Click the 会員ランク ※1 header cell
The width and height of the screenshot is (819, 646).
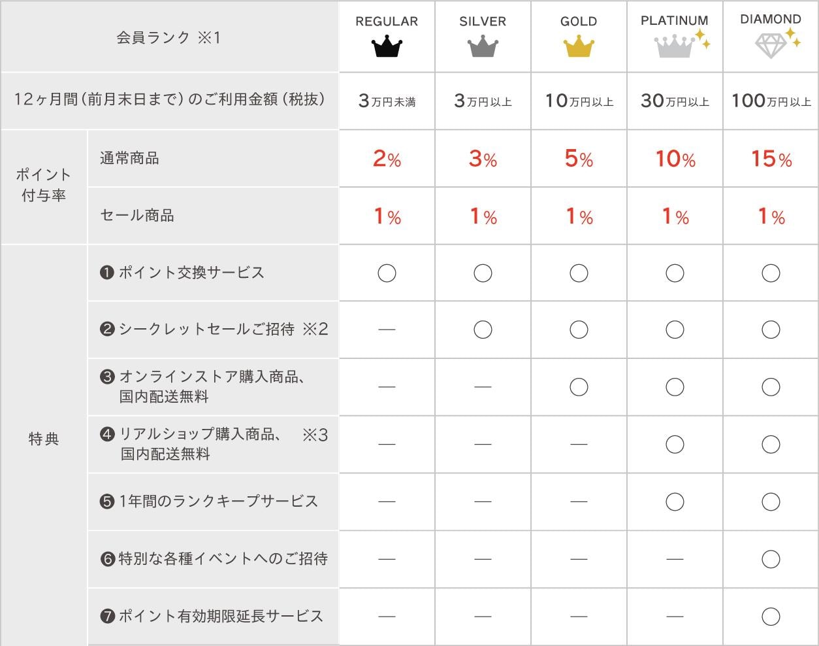169,38
